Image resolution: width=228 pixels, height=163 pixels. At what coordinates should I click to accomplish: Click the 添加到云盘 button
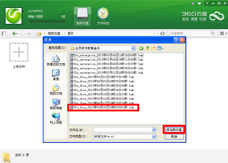[x=174, y=130]
